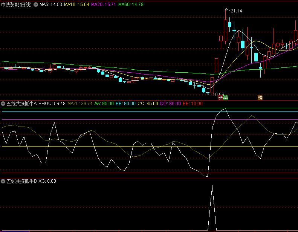Click the red EE: 10.00 value
Screen dimensions: 298x232
[191, 103]
